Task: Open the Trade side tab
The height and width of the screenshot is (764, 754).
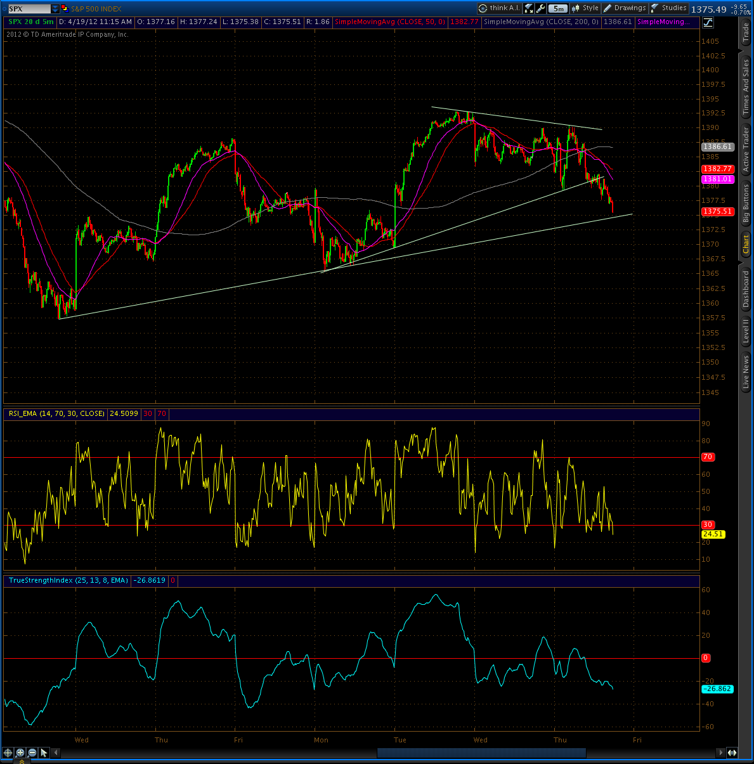Action: pyautogui.click(x=746, y=32)
